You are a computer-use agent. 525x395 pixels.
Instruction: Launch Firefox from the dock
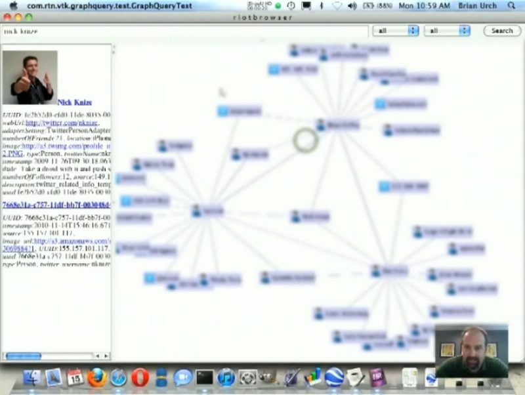coord(96,377)
